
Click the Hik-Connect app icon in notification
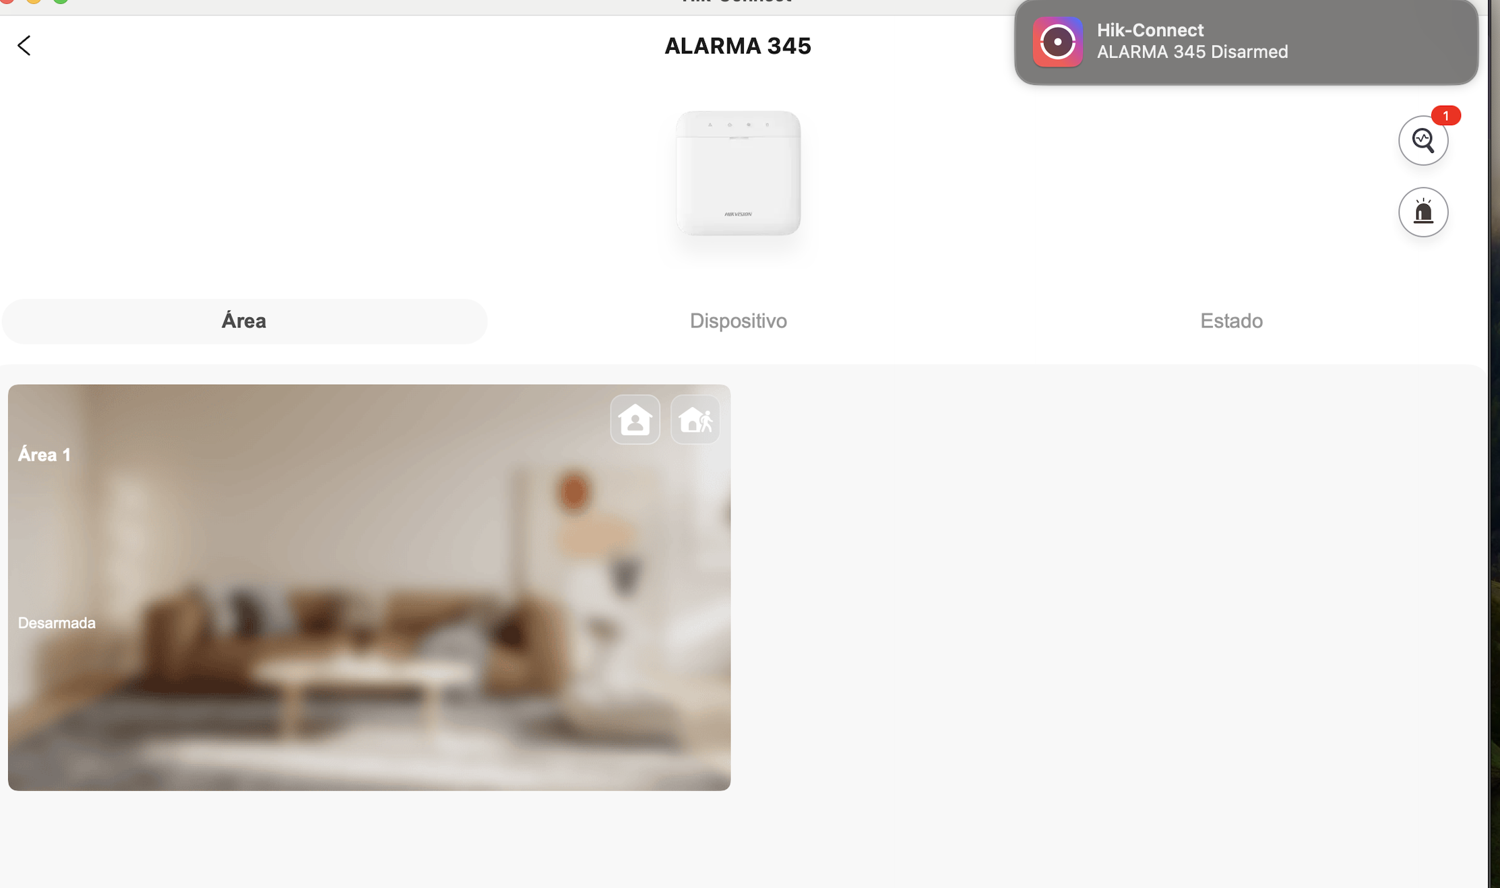tap(1057, 42)
